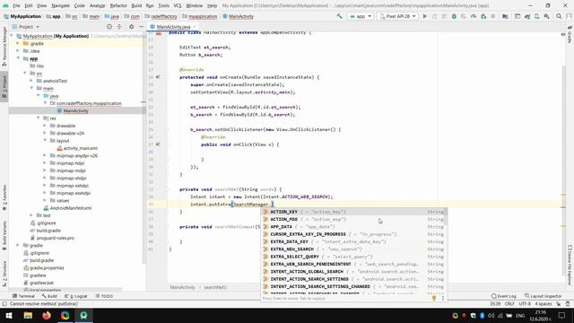The width and height of the screenshot is (574, 323).
Task: Open the Project panel settings gear
Action: pos(132,27)
